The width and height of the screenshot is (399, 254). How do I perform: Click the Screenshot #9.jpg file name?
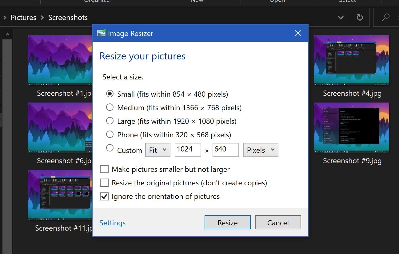[x=352, y=161]
